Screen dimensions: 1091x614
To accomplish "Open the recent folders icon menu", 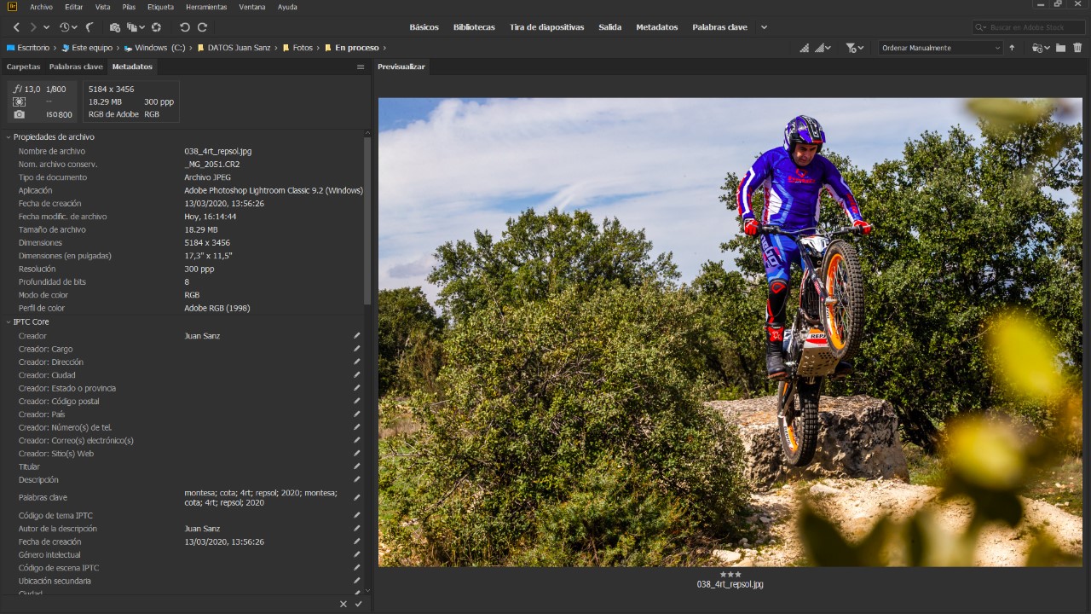I will [x=1041, y=48].
